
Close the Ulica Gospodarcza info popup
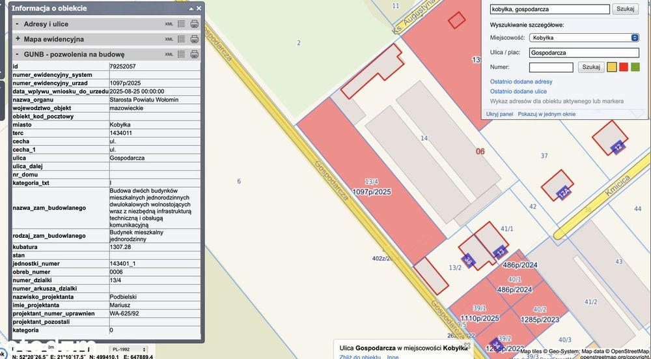pos(467,345)
